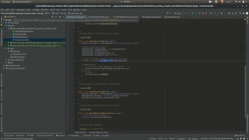Open the Build menu
The width and height of the screenshot is (249, 140).
point(53,10)
